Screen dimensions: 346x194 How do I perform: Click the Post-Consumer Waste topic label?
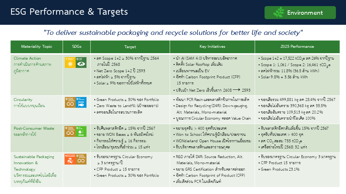(34, 128)
